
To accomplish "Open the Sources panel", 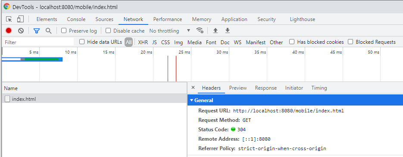I will (104, 19).
